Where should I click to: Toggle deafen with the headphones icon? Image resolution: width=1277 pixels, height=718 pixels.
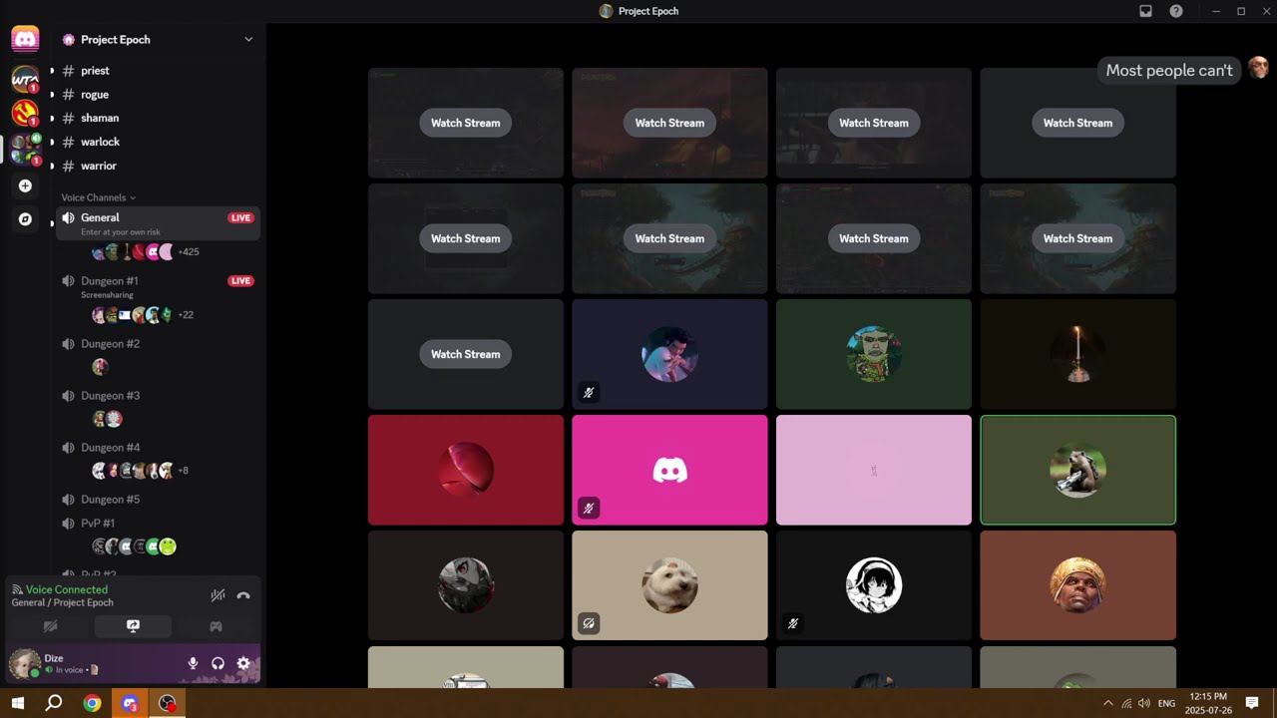217,663
